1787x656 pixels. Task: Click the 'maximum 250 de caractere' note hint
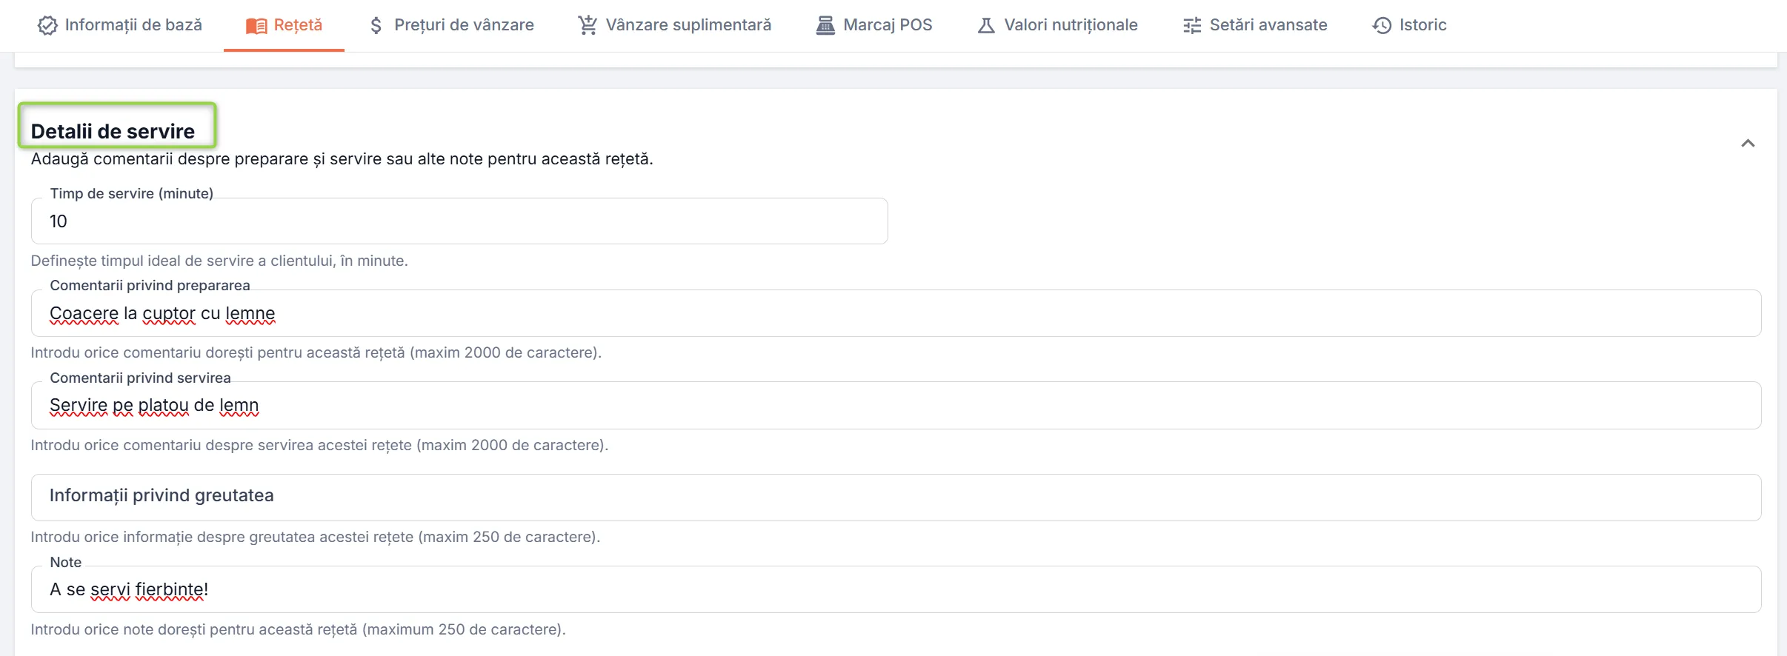[x=299, y=629]
